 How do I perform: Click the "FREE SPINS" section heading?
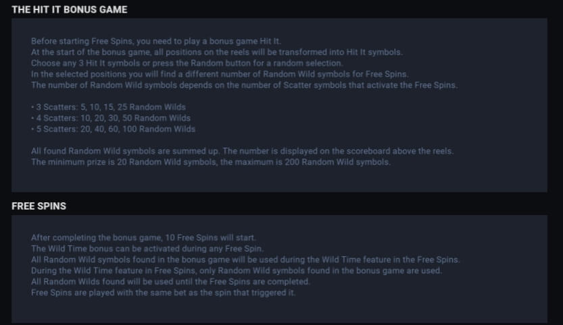[x=39, y=206]
